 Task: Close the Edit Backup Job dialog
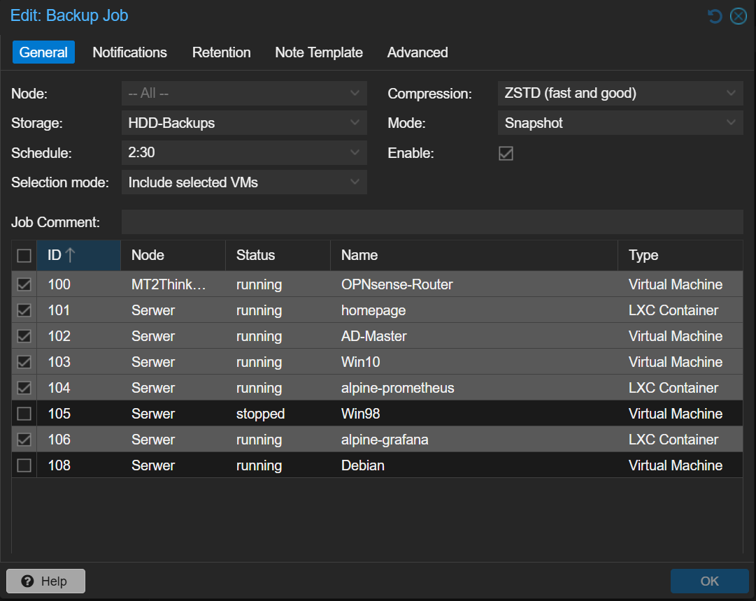coord(738,16)
